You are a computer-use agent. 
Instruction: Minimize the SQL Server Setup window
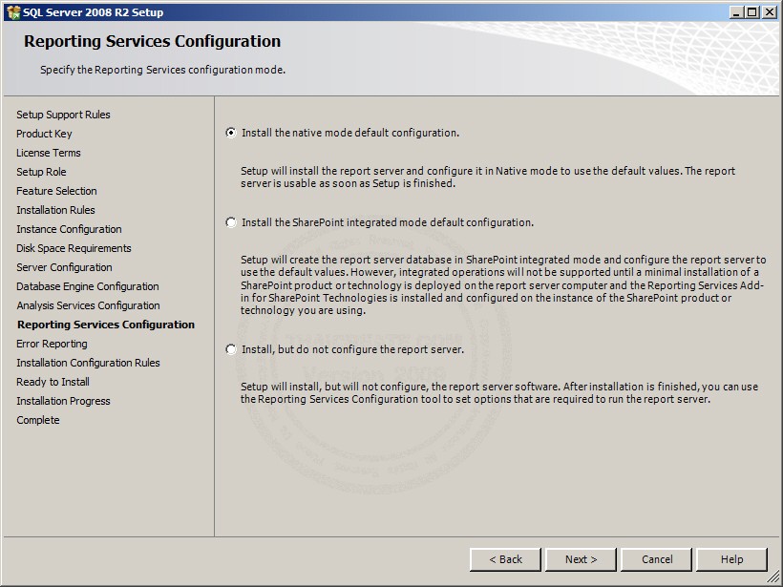(736, 12)
